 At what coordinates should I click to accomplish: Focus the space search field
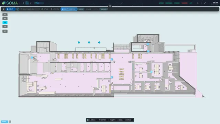30,9
